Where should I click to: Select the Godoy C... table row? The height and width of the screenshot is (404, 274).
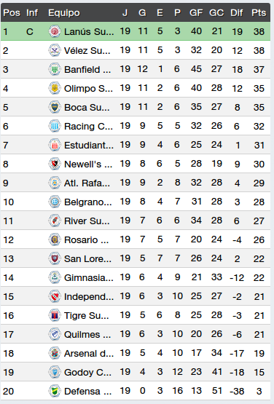136,372
